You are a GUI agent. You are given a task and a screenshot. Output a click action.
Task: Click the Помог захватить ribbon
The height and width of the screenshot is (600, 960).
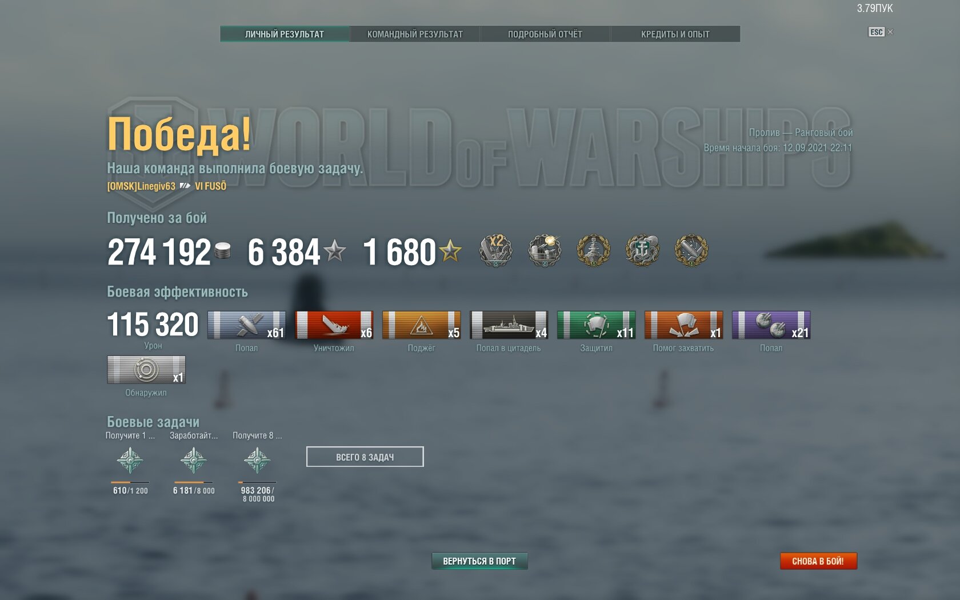click(684, 325)
